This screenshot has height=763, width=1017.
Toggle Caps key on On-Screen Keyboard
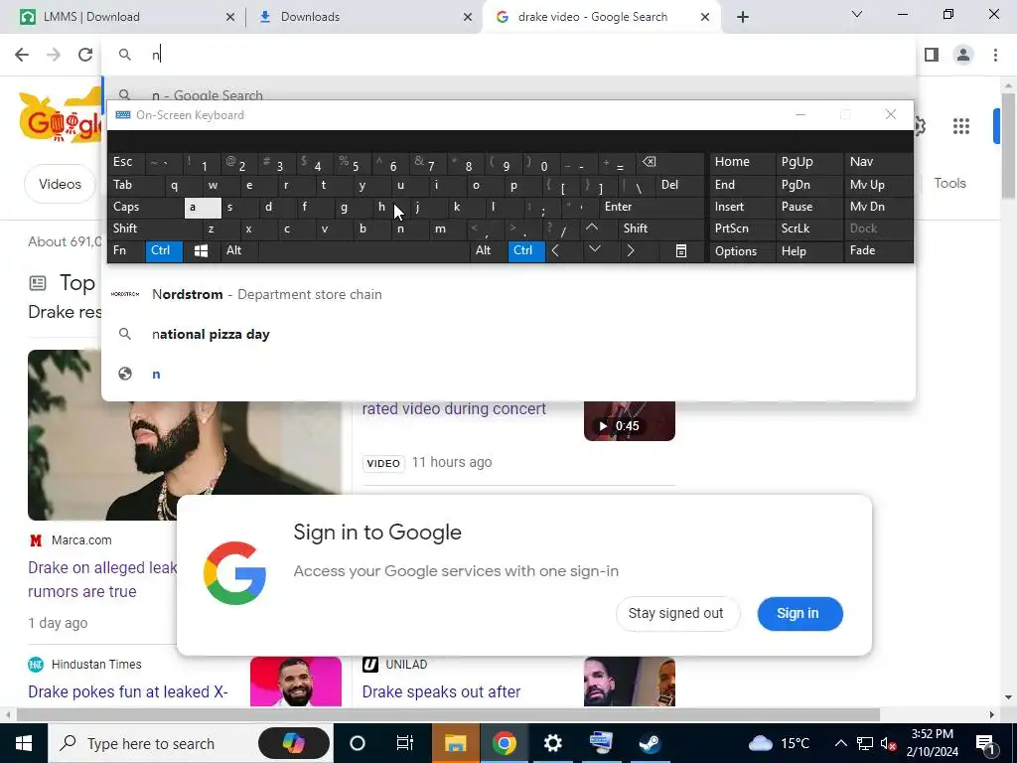tap(145, 207)
